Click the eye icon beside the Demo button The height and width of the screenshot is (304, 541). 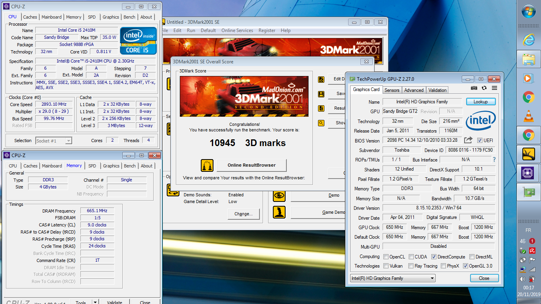[279, 195]
